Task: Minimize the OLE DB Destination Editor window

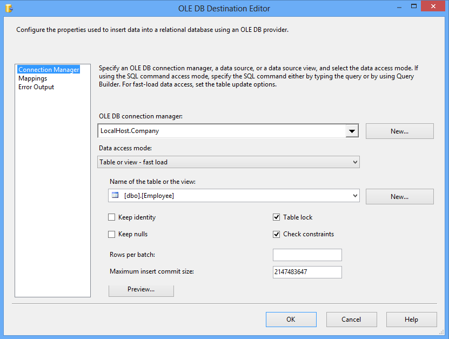Action: (x=399, y=7)
